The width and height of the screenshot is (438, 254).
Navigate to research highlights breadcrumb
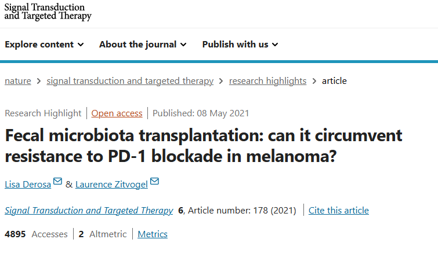pyautogui.click(x=267, y=81)
